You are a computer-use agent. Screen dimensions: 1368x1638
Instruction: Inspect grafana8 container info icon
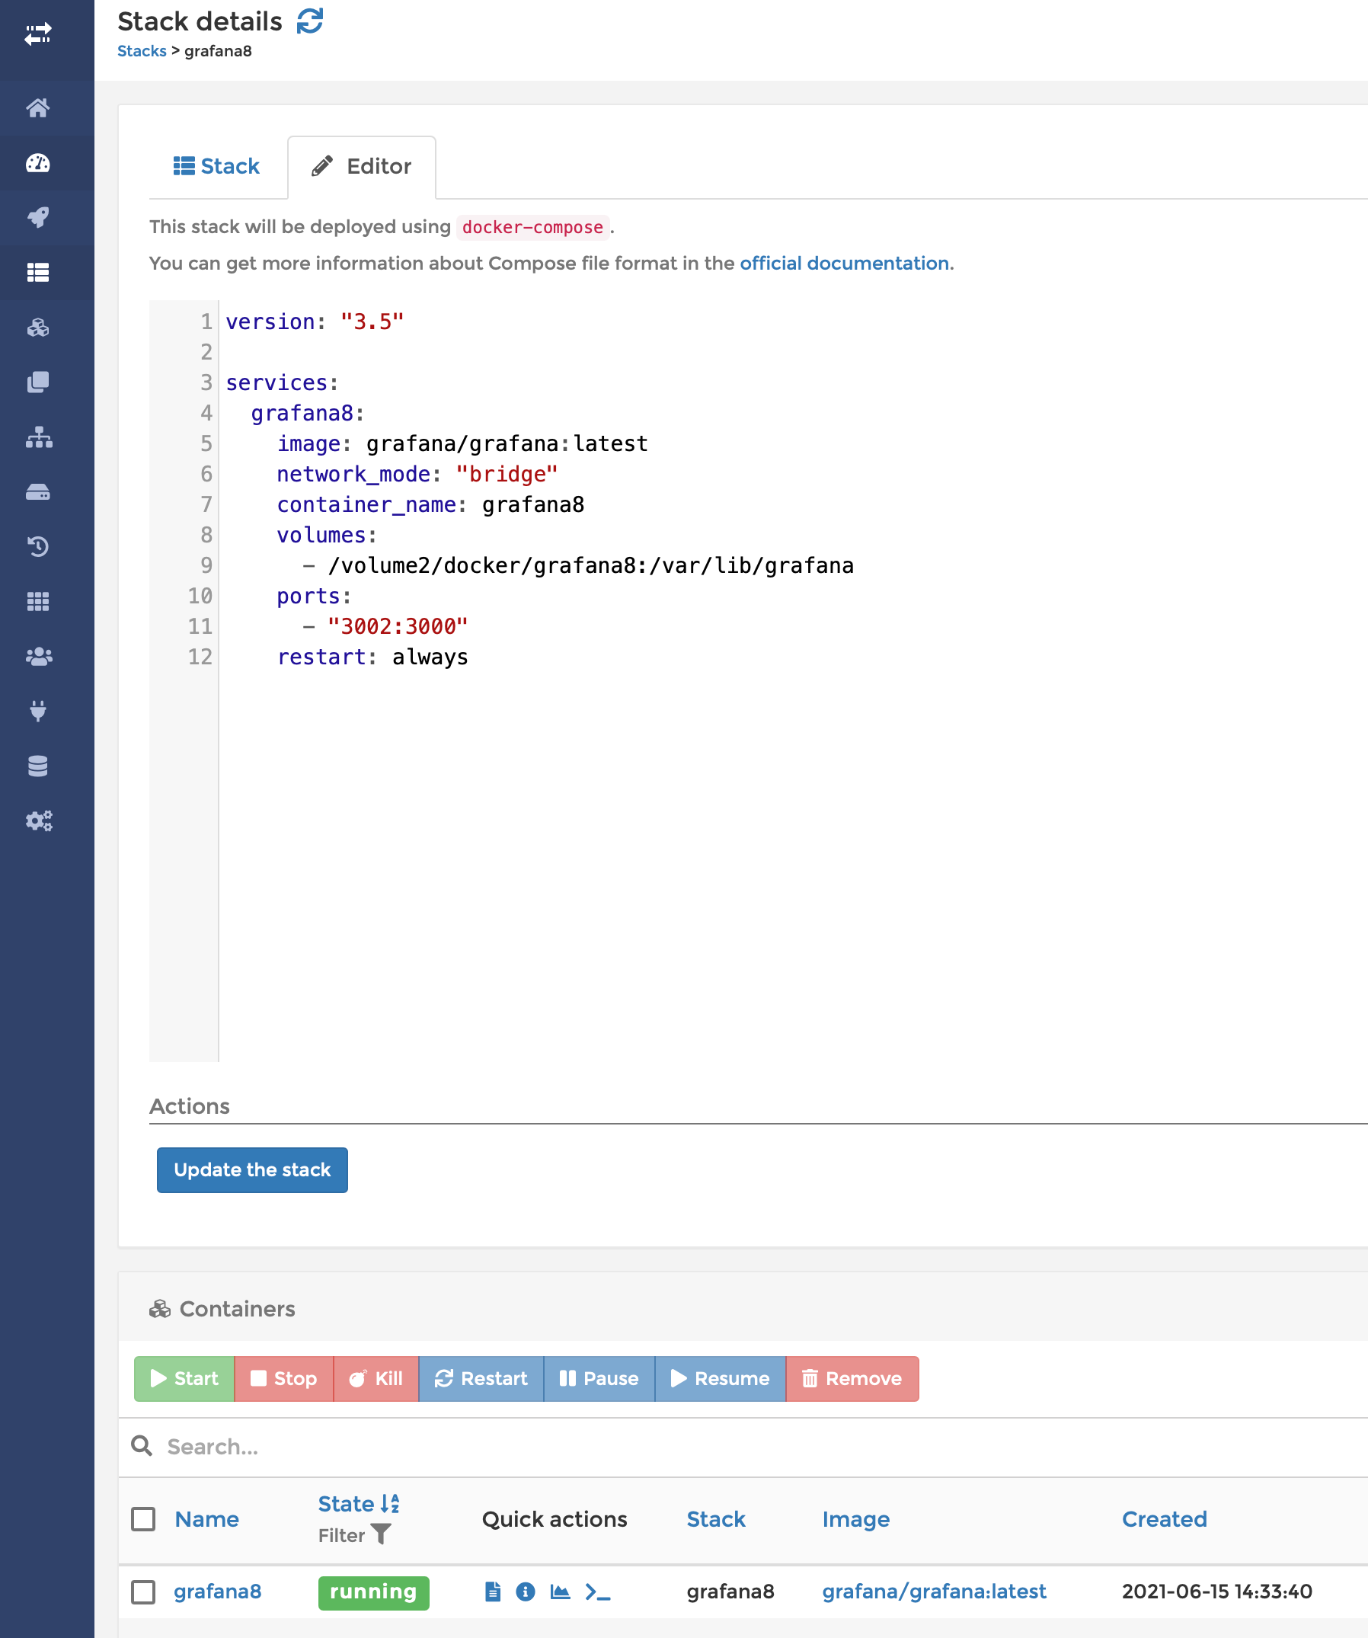point(526,1592)
